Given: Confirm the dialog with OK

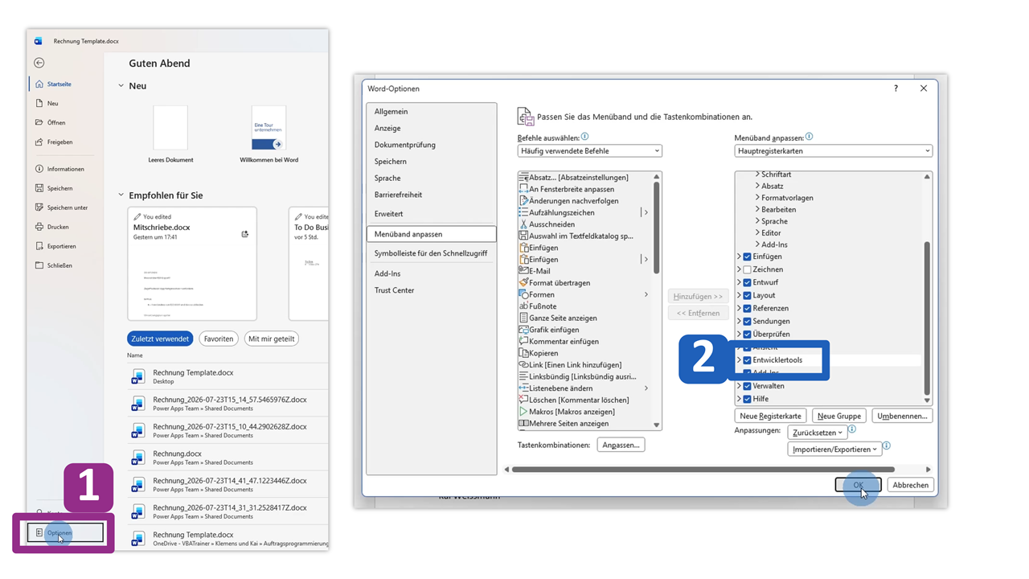Looking at the screenshot, I should pyautogui.click(x=858, y=485).
